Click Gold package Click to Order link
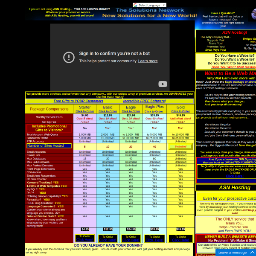The width and height of the screenshot is (256, 256). pyautogui.click(x=180, y=111)
